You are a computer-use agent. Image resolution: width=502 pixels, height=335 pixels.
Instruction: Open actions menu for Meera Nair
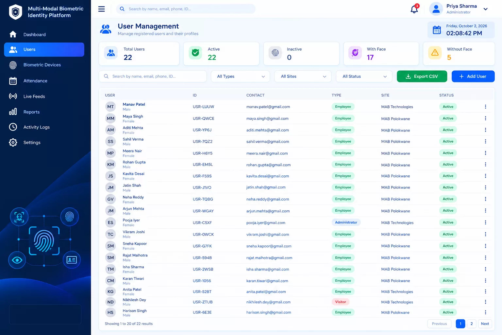click(485, 153)
